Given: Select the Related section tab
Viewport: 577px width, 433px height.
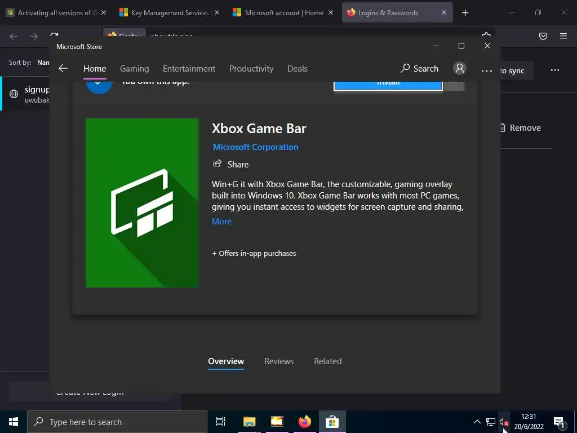Looking at the screenshot, I should coord(327,361).
